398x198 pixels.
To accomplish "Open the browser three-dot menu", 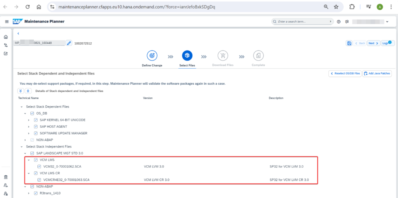I will (x=391, y=7).
